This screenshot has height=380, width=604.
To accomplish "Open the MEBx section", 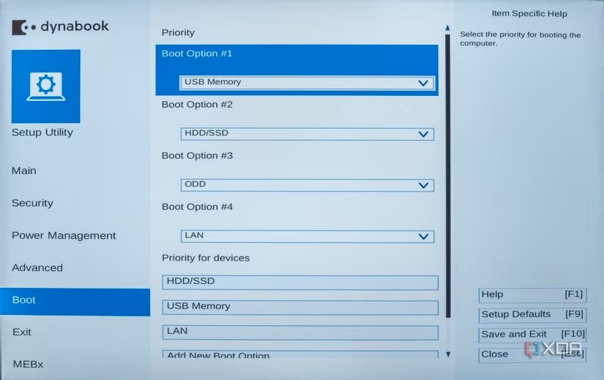I will pos(28,364).
